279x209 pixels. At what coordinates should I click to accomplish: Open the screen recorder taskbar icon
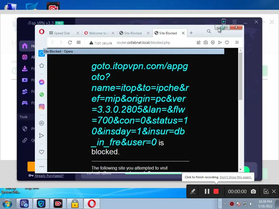[x=58, y=204]
